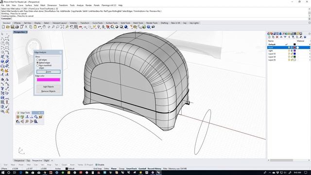Viewport: 311px width, 175px height.
Task: Click the dark green swatch of Layer 04
Action: tap(294, 57)
